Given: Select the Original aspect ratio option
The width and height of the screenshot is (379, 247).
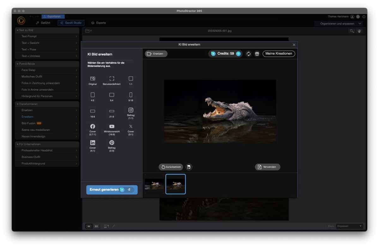Looking at the screenshot, I should (x=93, y=81).
